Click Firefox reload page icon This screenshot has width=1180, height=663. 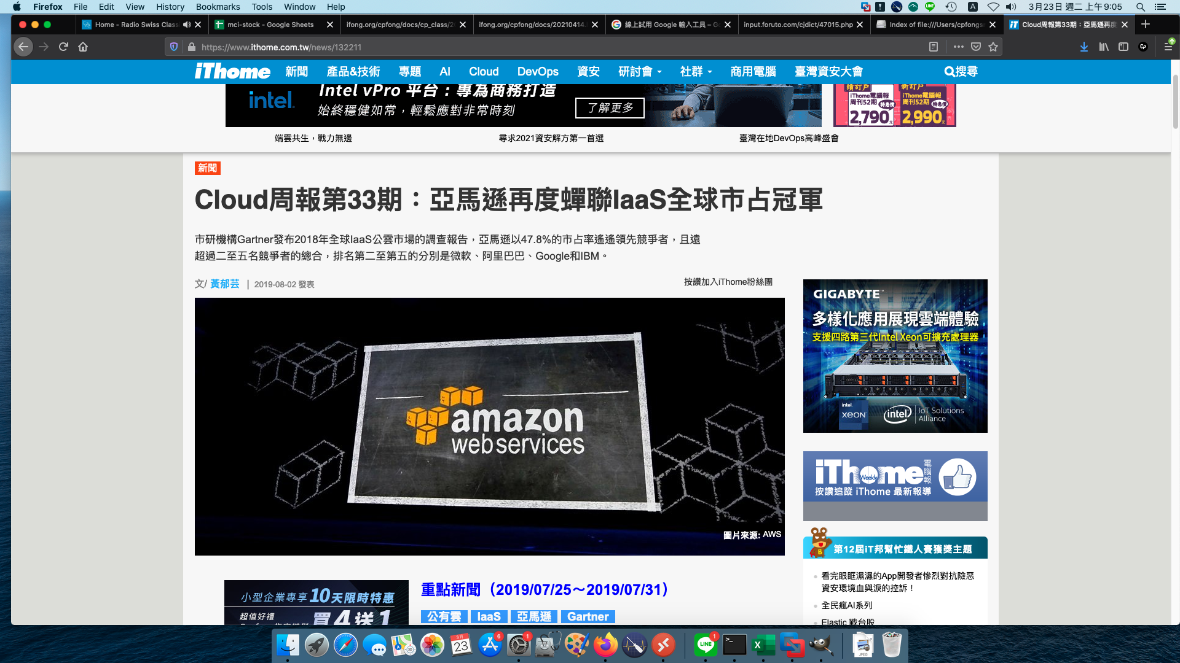coord(63,47)
